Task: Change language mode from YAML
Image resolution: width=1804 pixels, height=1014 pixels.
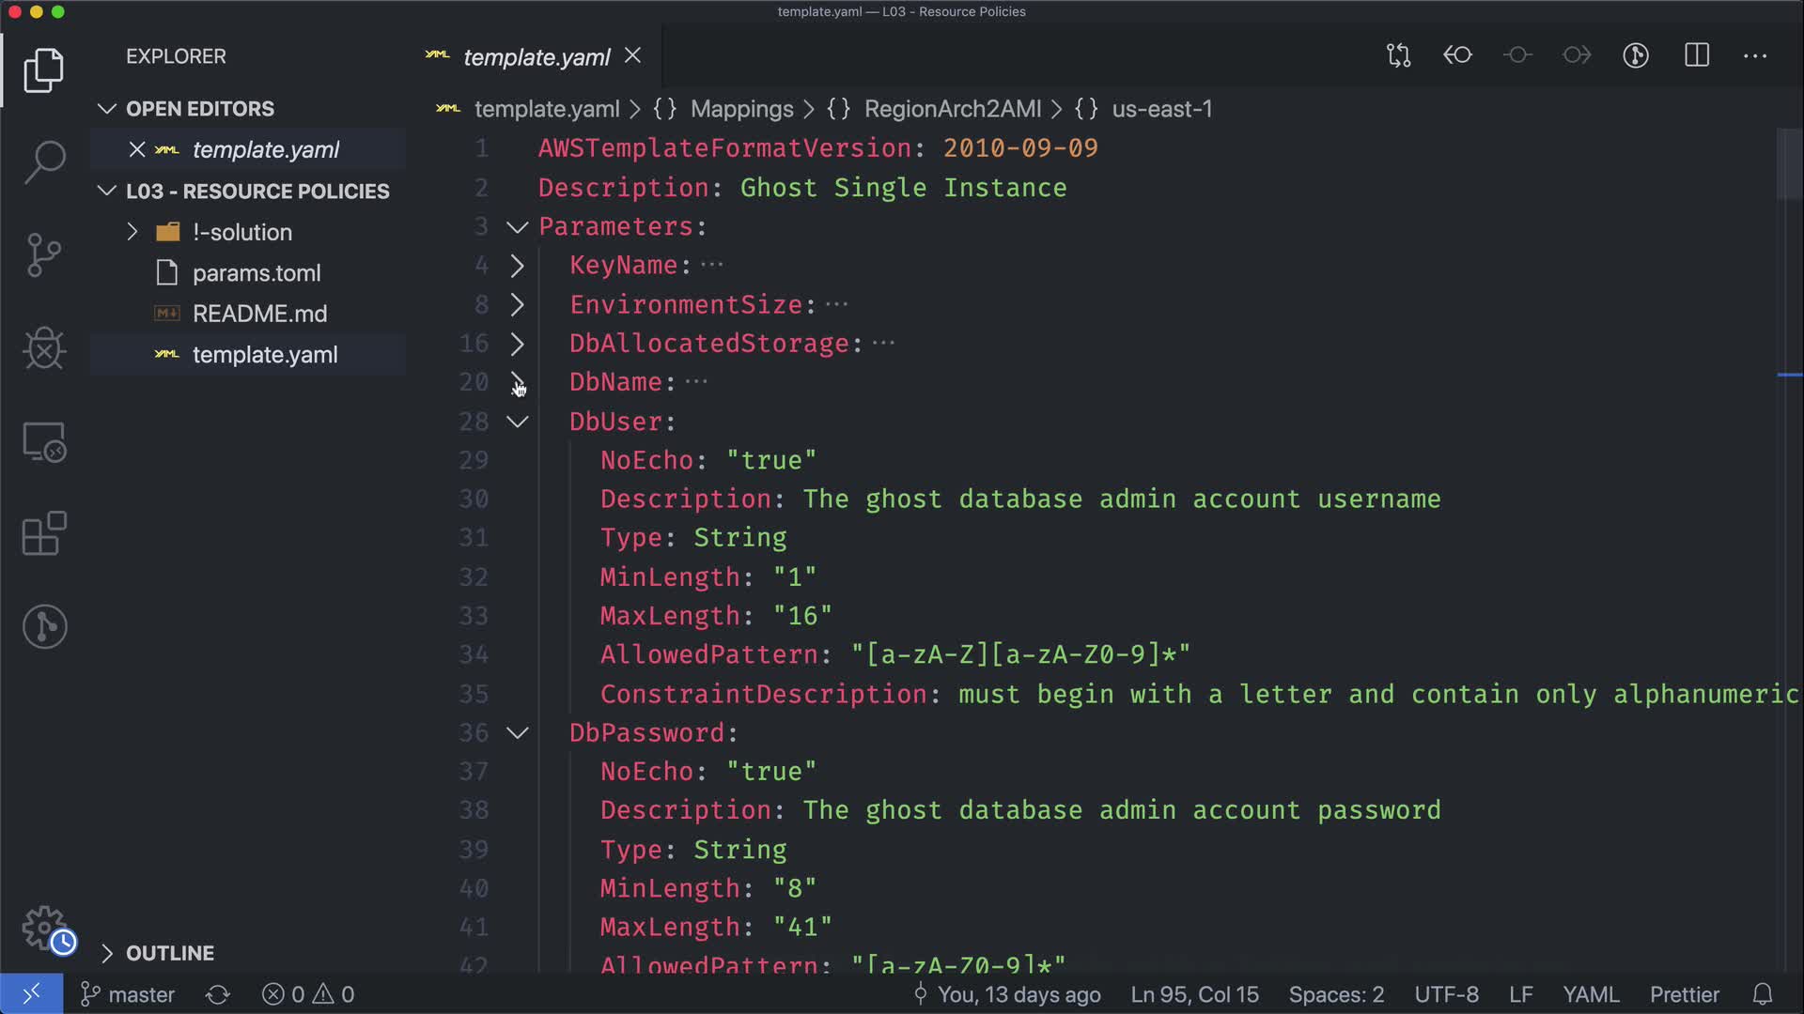Action: [1590, 994]
